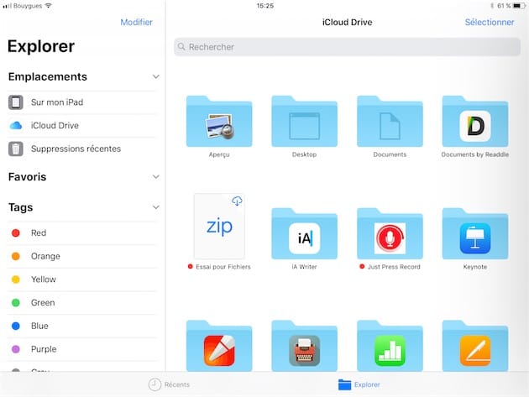Click the Documents by Readdle label
Viewport: 529px width, 397px height.
475,154
